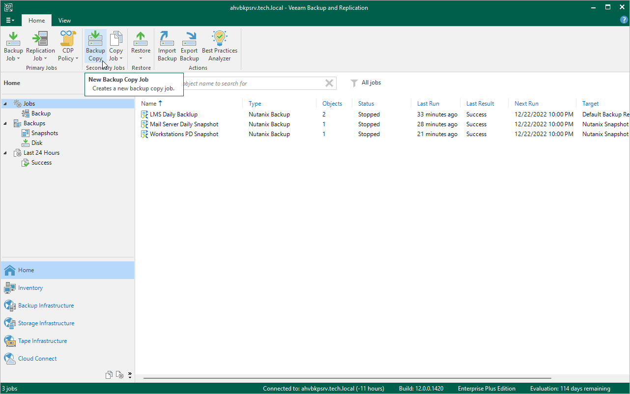This screenshot has width=630, height=394.
Task: Switch to the Home ribbon tab
Action: 36,21
